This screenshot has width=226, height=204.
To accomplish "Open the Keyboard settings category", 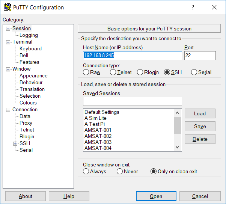I will click(30, 48).
